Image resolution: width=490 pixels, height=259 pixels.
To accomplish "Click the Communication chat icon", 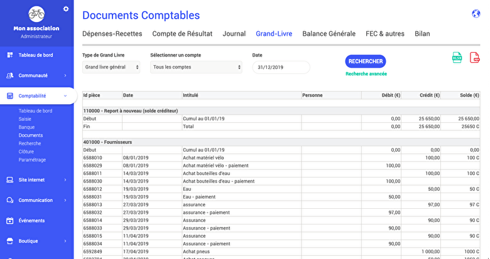I will tap(10, 200).
